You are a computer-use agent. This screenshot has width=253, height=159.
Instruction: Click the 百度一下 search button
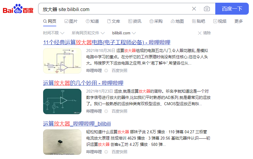(x=232, y=9)
